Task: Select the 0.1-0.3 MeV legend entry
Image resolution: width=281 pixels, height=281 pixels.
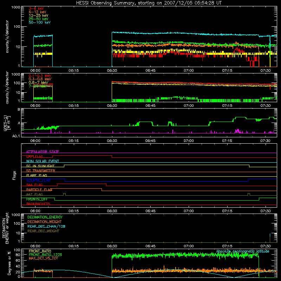Action: [40, 76]
